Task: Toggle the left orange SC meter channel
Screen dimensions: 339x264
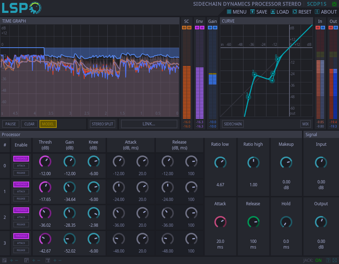Action: coord(184,28)
